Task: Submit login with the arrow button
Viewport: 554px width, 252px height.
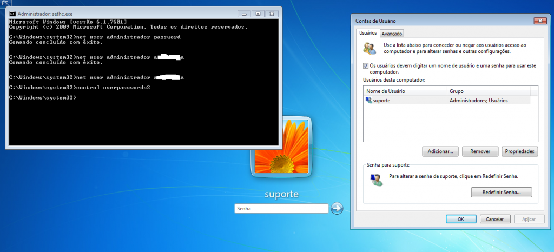Action: click(337, 208)
